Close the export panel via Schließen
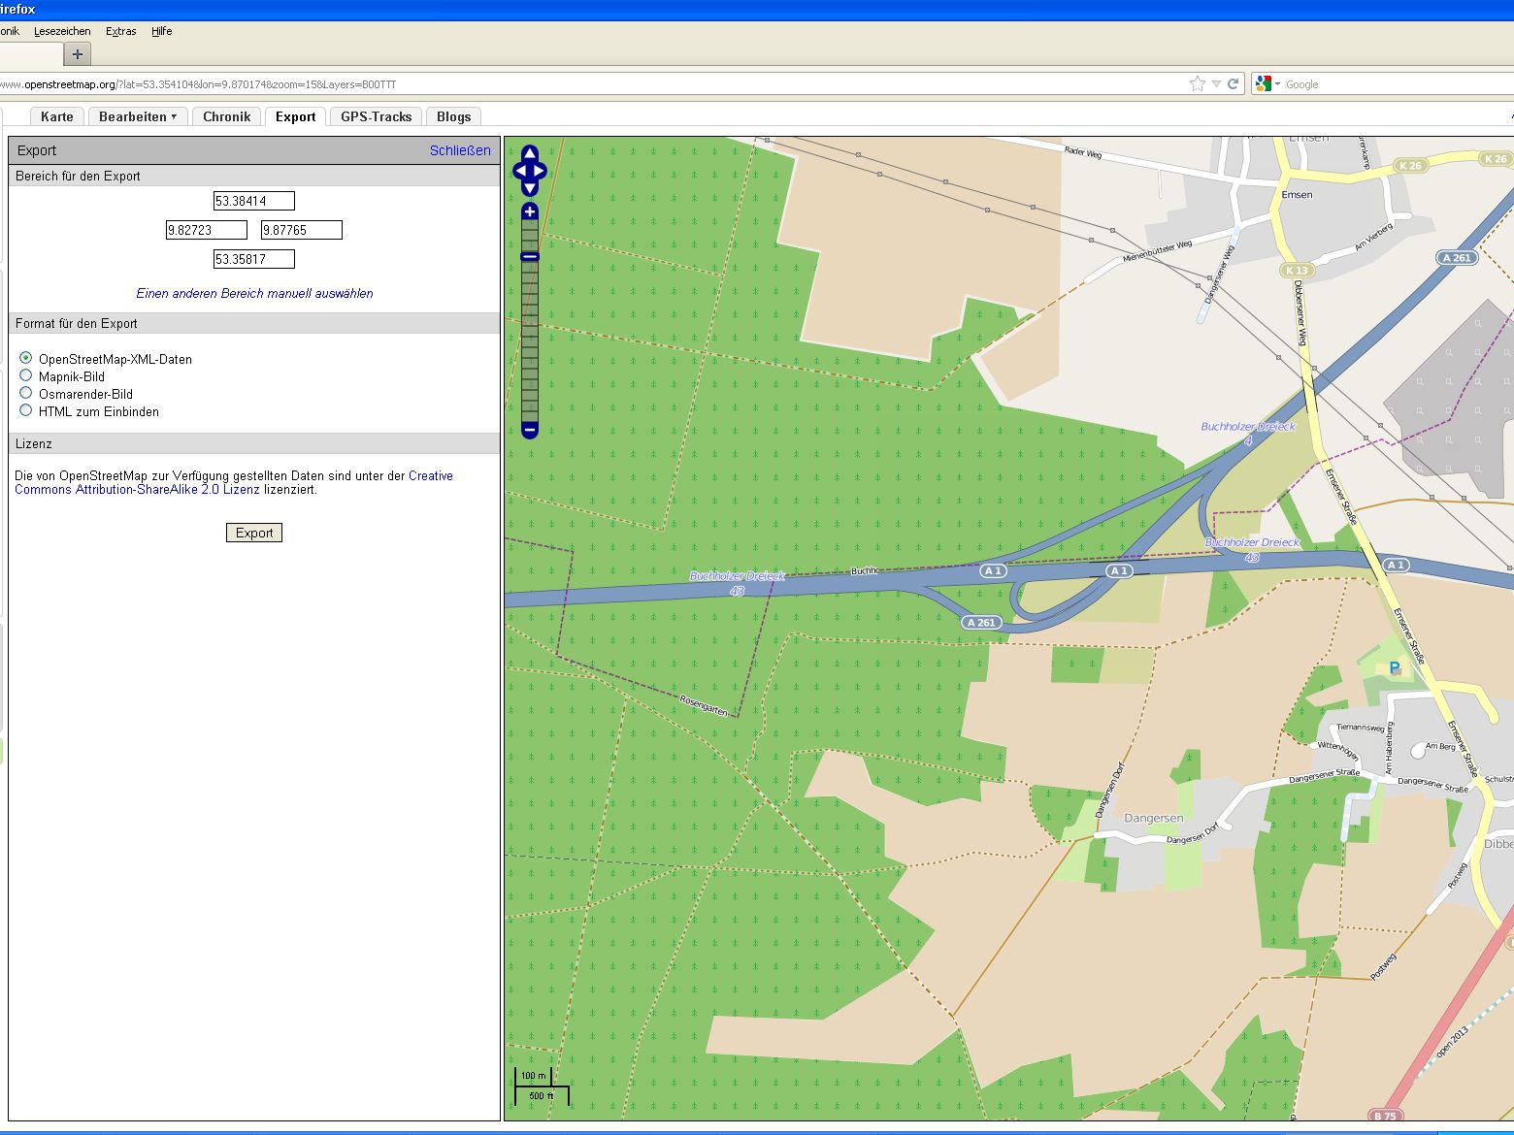The width and height of the screenshot is (1514, 1135). (460, 150)
